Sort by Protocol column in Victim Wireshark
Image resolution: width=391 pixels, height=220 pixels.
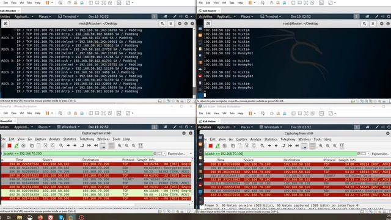[329, 160]
